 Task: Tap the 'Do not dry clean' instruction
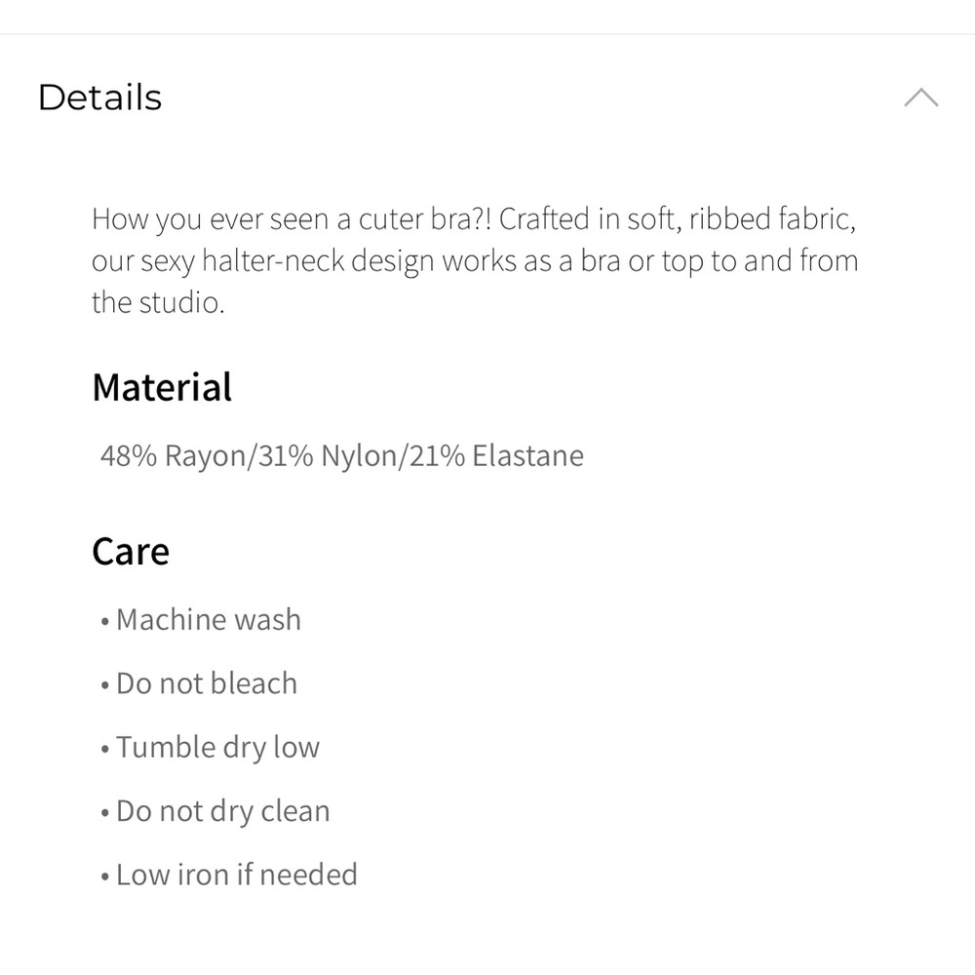pyautogui.click(x=222, y=811)
